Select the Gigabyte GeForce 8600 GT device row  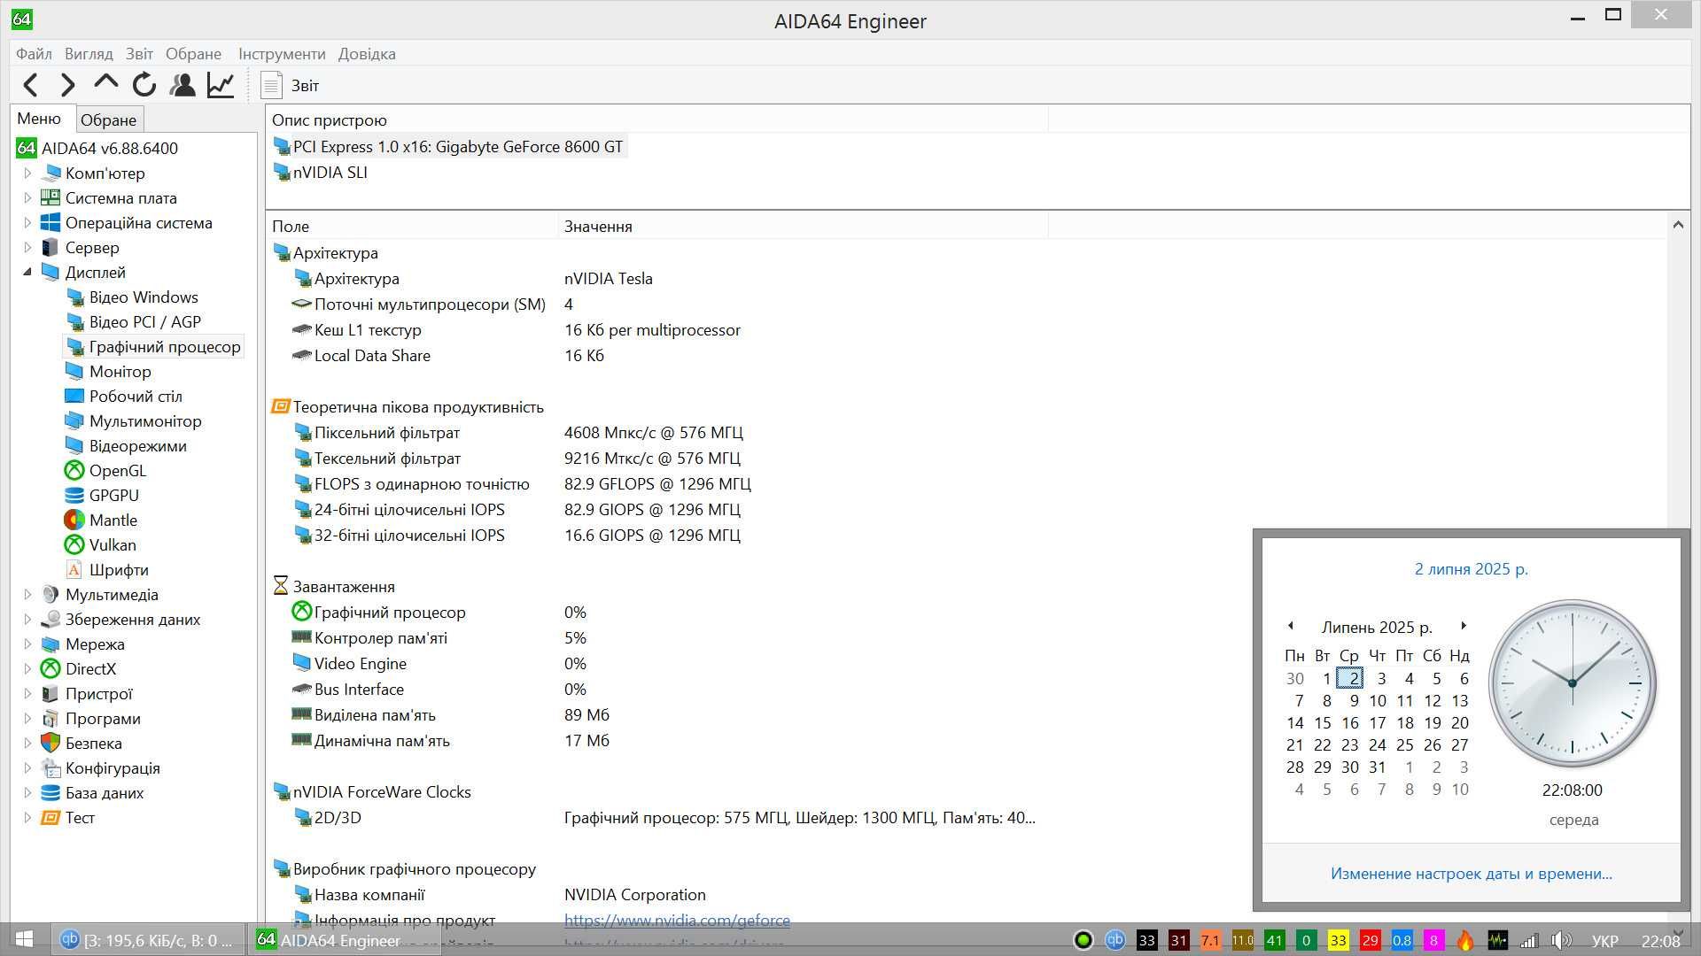tap(448, 147)
